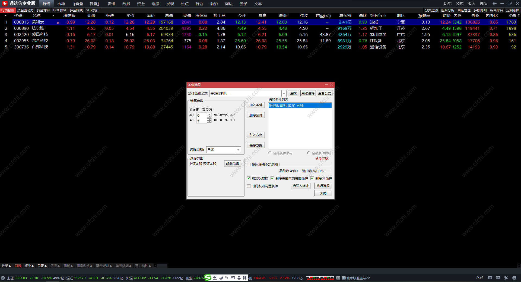Click the Sogou input method S icon
This screenshot has height=282, width=521.
point(208,277)
